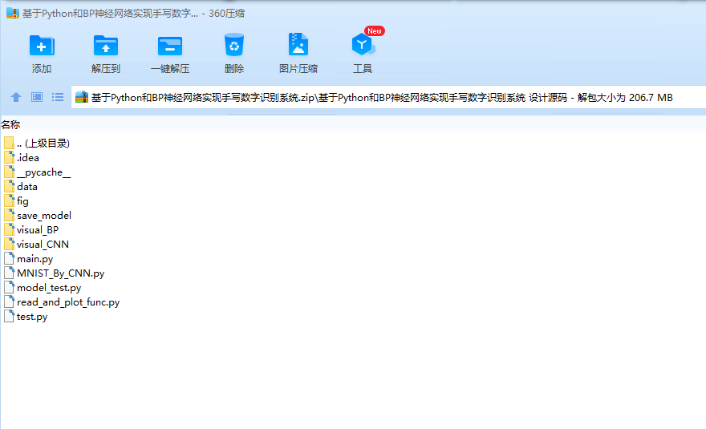Click the folder icon beside visual_CNN
Image resolution: width=706 pixels, height=429 pixels.
click(x=9, y=244)
